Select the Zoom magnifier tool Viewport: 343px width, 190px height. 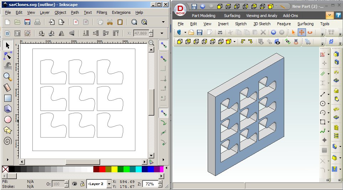click(x=7, y=77)
